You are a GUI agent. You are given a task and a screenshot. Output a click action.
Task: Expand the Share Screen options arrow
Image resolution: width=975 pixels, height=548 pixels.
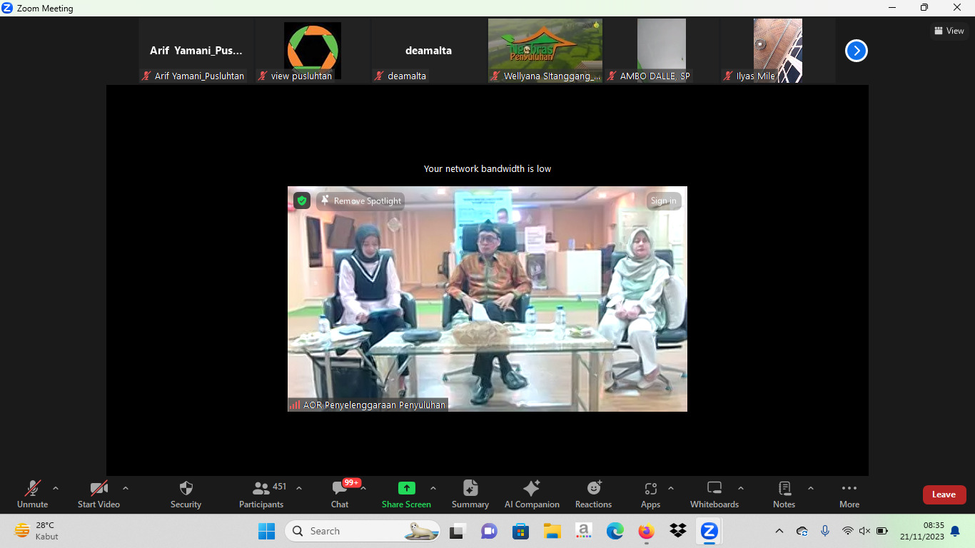coord(433,489)
